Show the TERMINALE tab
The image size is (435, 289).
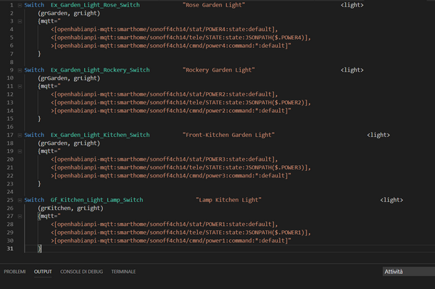(123, 272)
